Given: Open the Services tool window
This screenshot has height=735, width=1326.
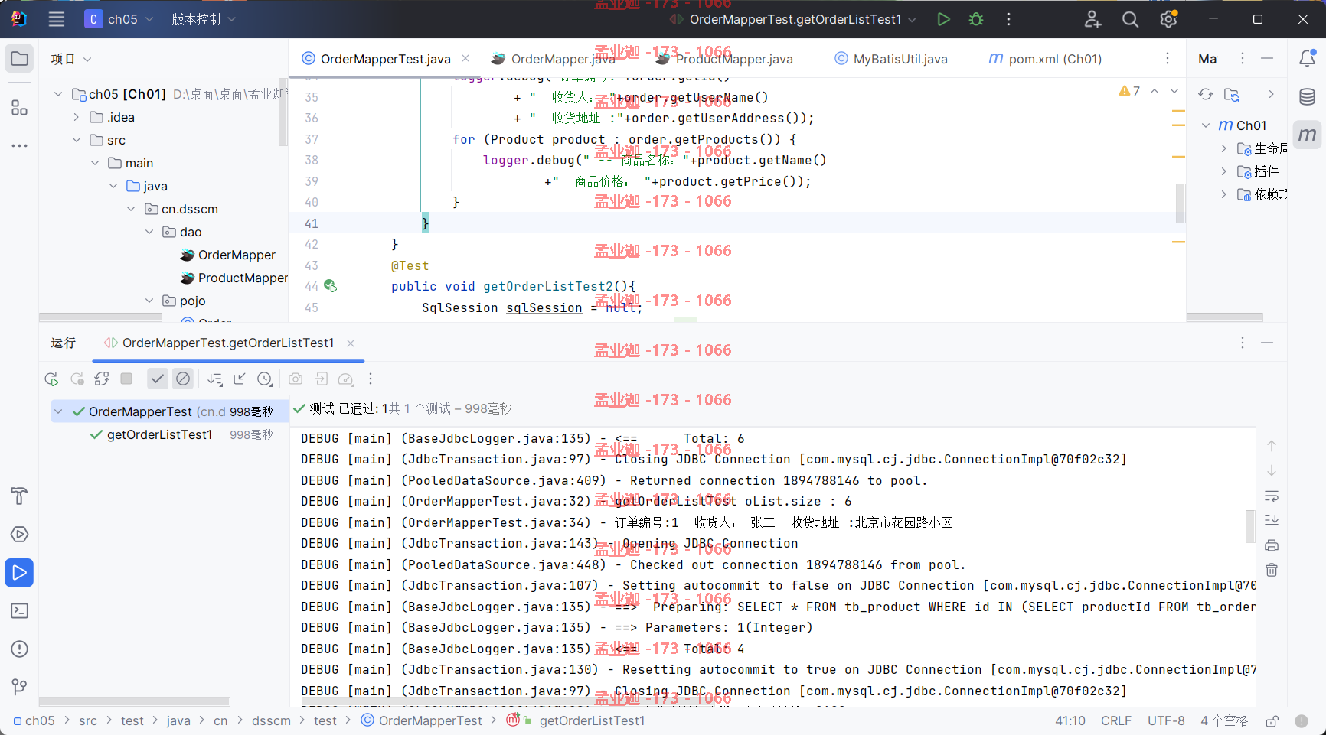Looking at the screenshot, I should [x=20, y=534].
